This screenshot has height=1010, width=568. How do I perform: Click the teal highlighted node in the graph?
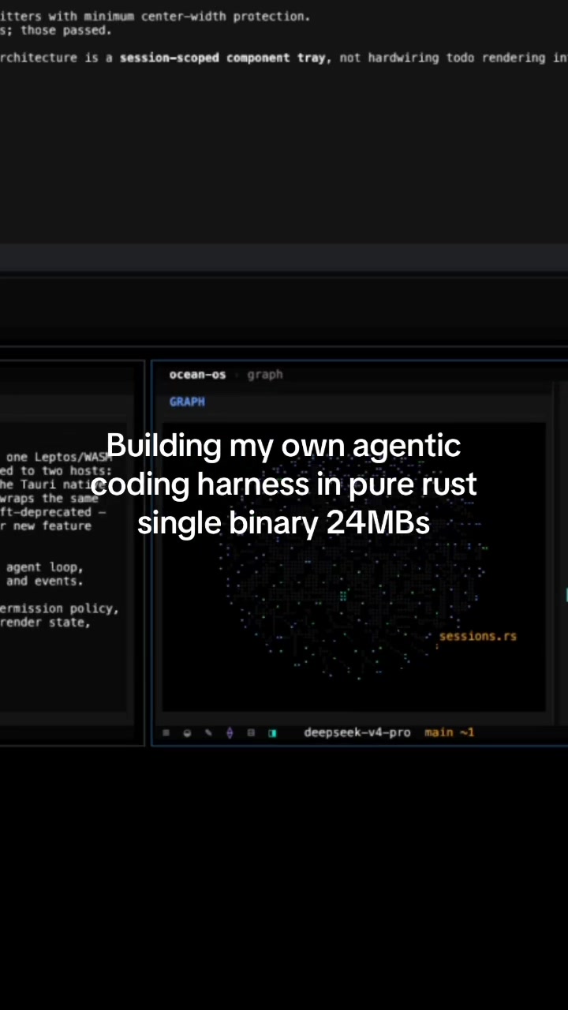tap(343, 595)
